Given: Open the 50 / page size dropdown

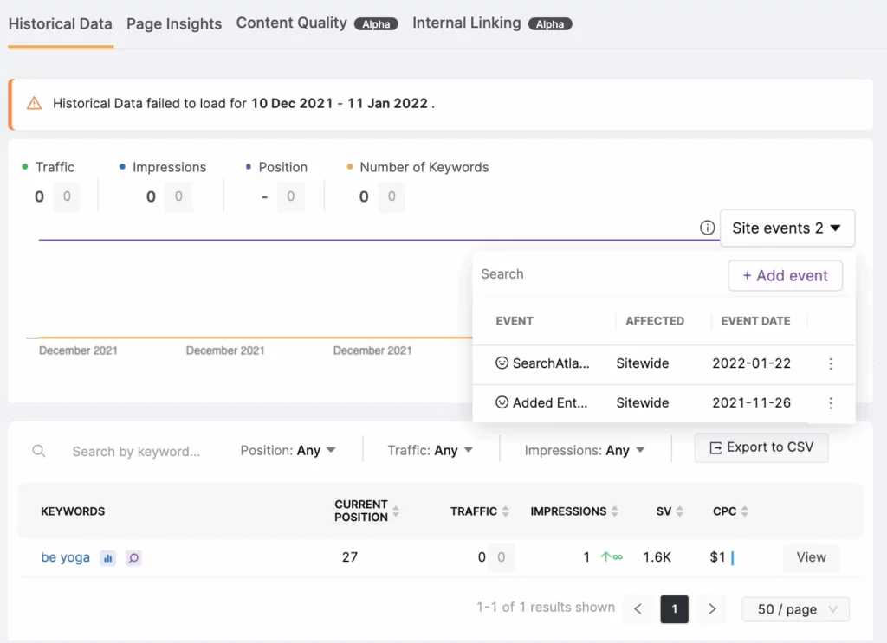Looking at the screenshot, I should point(795,609).
